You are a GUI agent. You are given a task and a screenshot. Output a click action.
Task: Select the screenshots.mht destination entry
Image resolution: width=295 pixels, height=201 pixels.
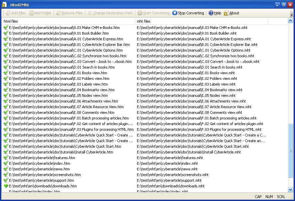pyautogui.click(x=172, y=175)
